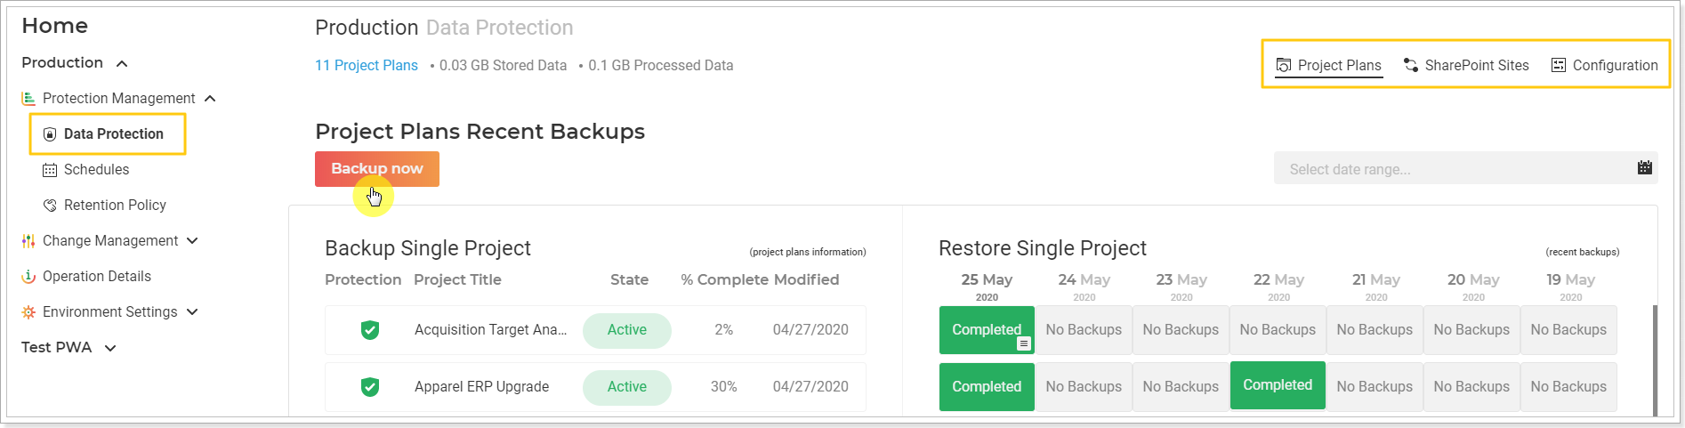Click the Change Management sliders icon
Viewport: 1685px width, 428px height.
pyautogui.click(x=28, y=241)
